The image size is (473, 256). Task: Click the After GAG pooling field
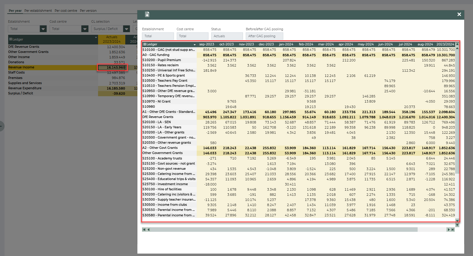(264, 36)
